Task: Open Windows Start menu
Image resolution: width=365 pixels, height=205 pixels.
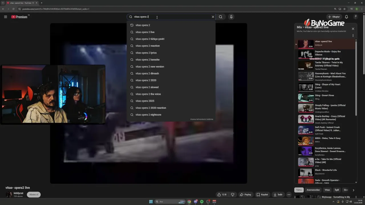Action: 151,202
